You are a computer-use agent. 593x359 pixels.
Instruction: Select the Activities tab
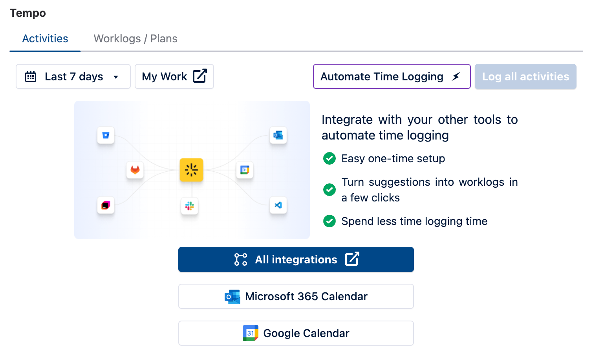(x=45, y=38)
